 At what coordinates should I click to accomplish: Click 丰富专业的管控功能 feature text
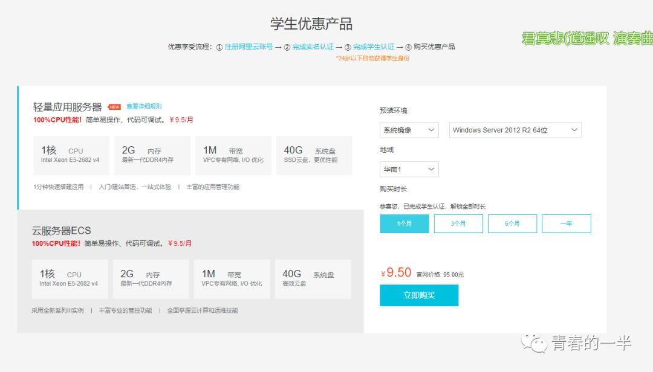[125, 310]
